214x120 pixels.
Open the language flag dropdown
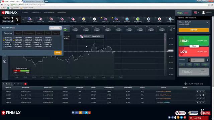pyautogui.click(x=196, y=13)
